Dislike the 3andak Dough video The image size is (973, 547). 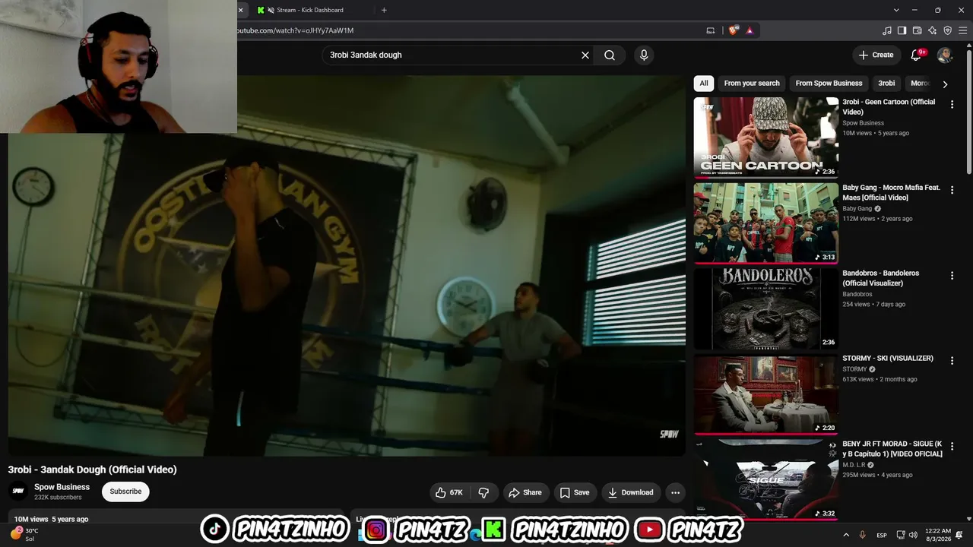coord(483,492)
